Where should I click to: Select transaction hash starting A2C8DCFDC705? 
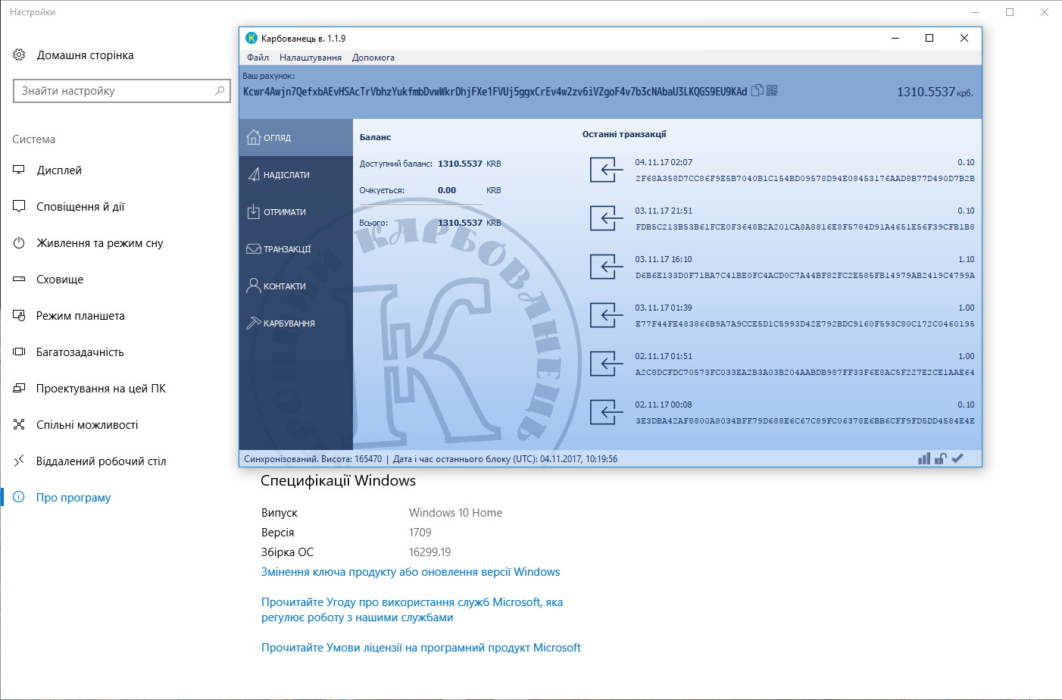pyautogui.click(x=805, y=373)
